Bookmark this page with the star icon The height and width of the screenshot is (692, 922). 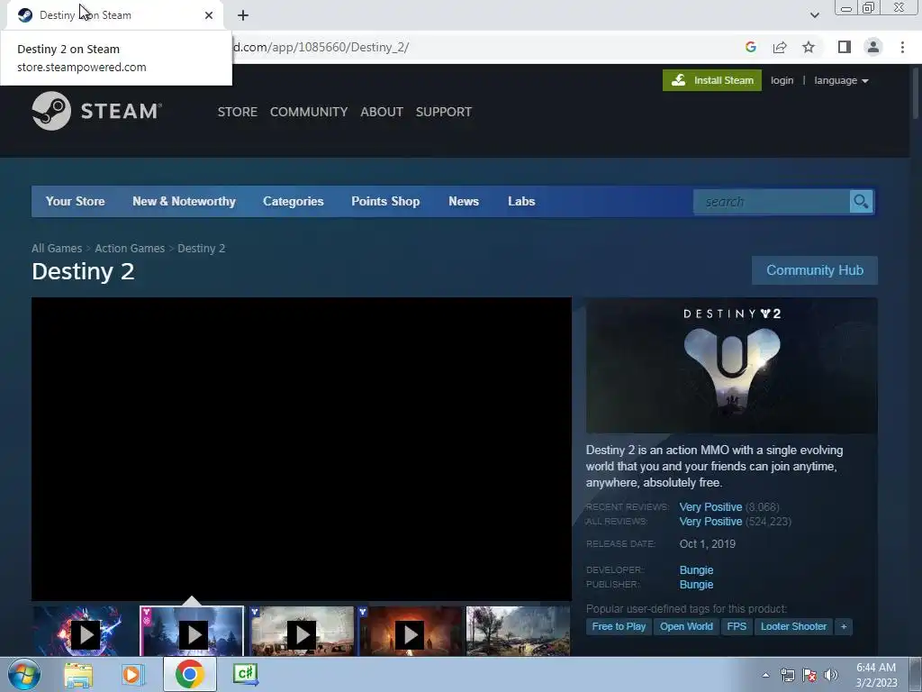point(809,47)
